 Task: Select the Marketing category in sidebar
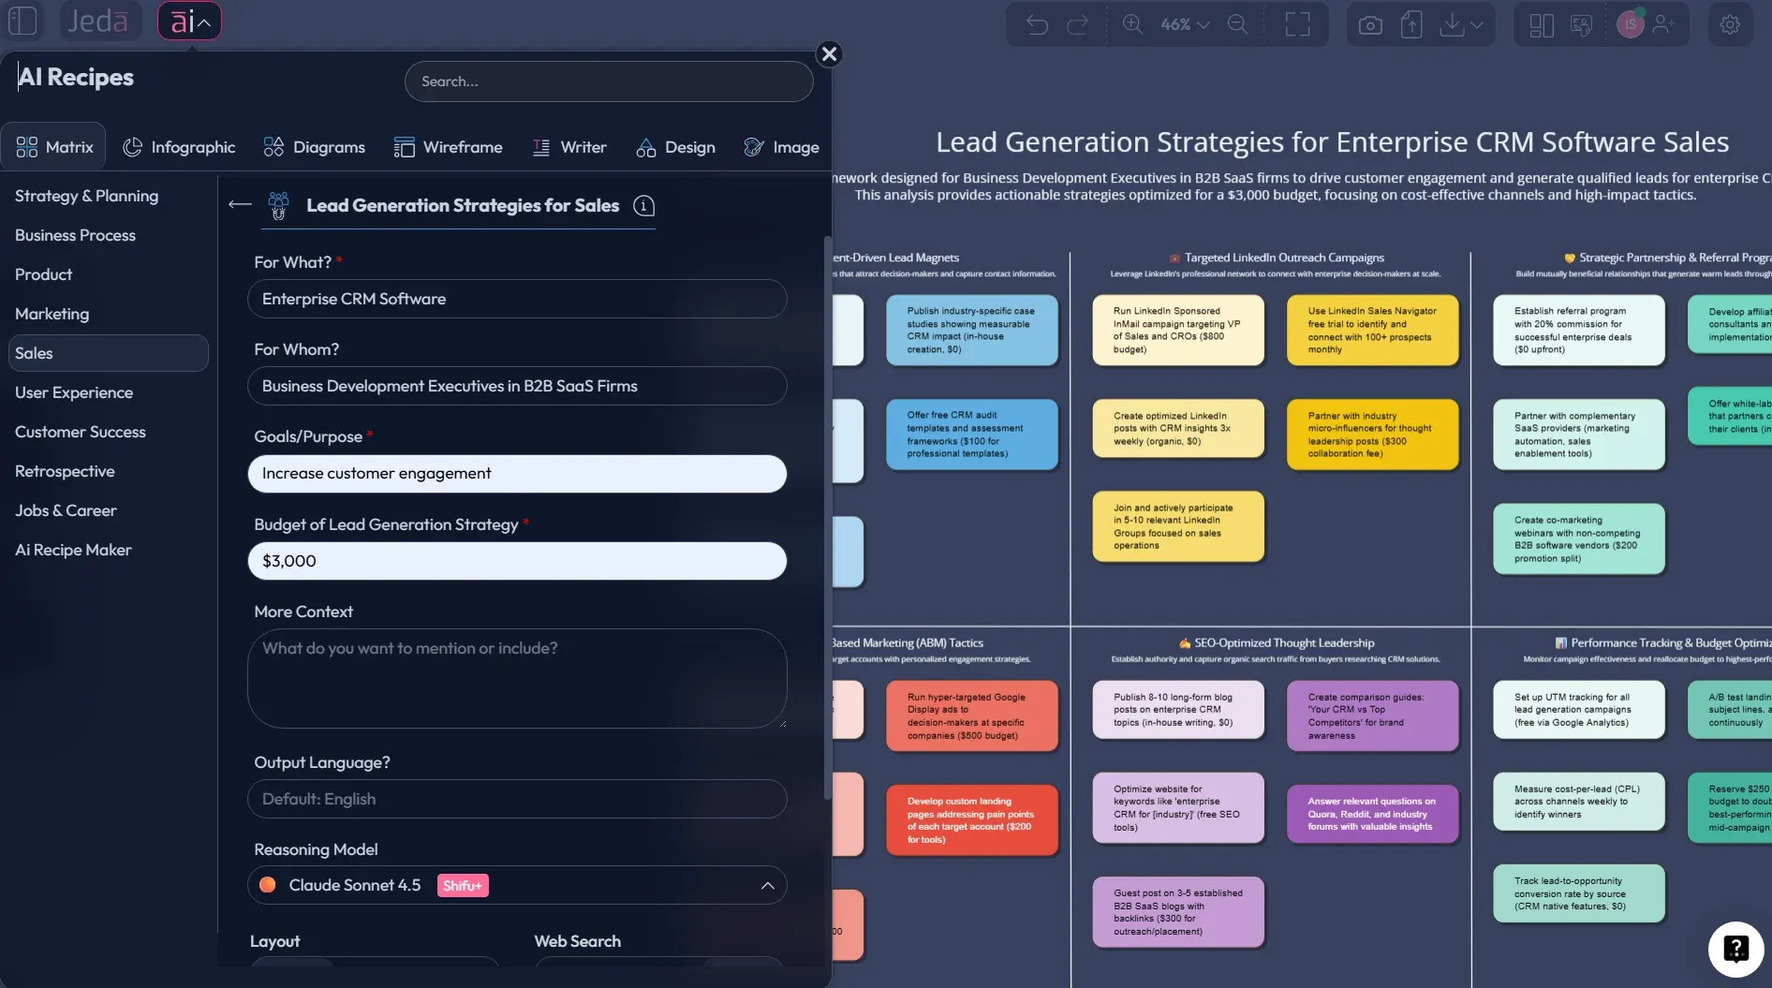click(52, 314)
